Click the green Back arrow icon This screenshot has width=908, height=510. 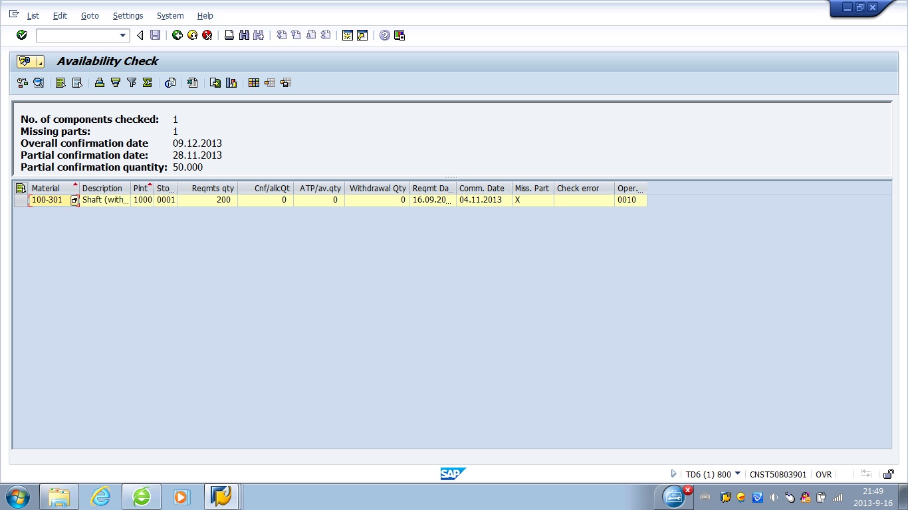click(177, 35)
